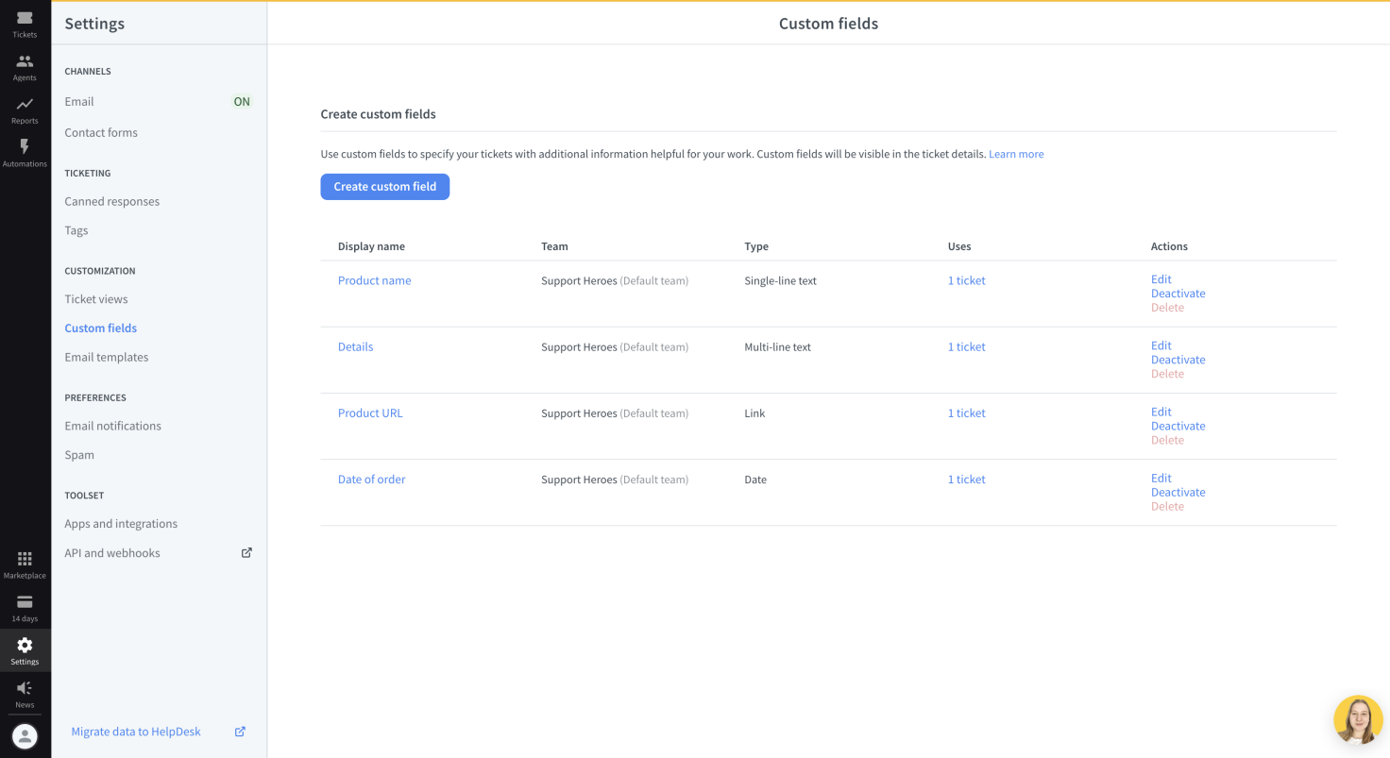
Task: Edit the Details field
Action: pos(1161,345)
